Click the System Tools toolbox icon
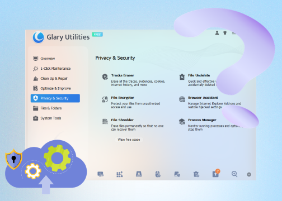This screenshot has width=282, height=201. [35, 118]
